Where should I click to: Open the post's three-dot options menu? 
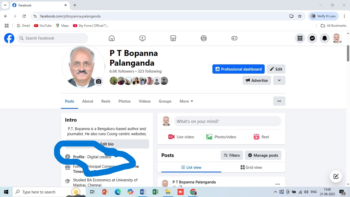(x=278, y=184)
